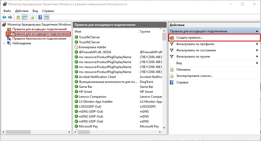Click the green refresh icon beside Обновить

[x=172, y=70]
